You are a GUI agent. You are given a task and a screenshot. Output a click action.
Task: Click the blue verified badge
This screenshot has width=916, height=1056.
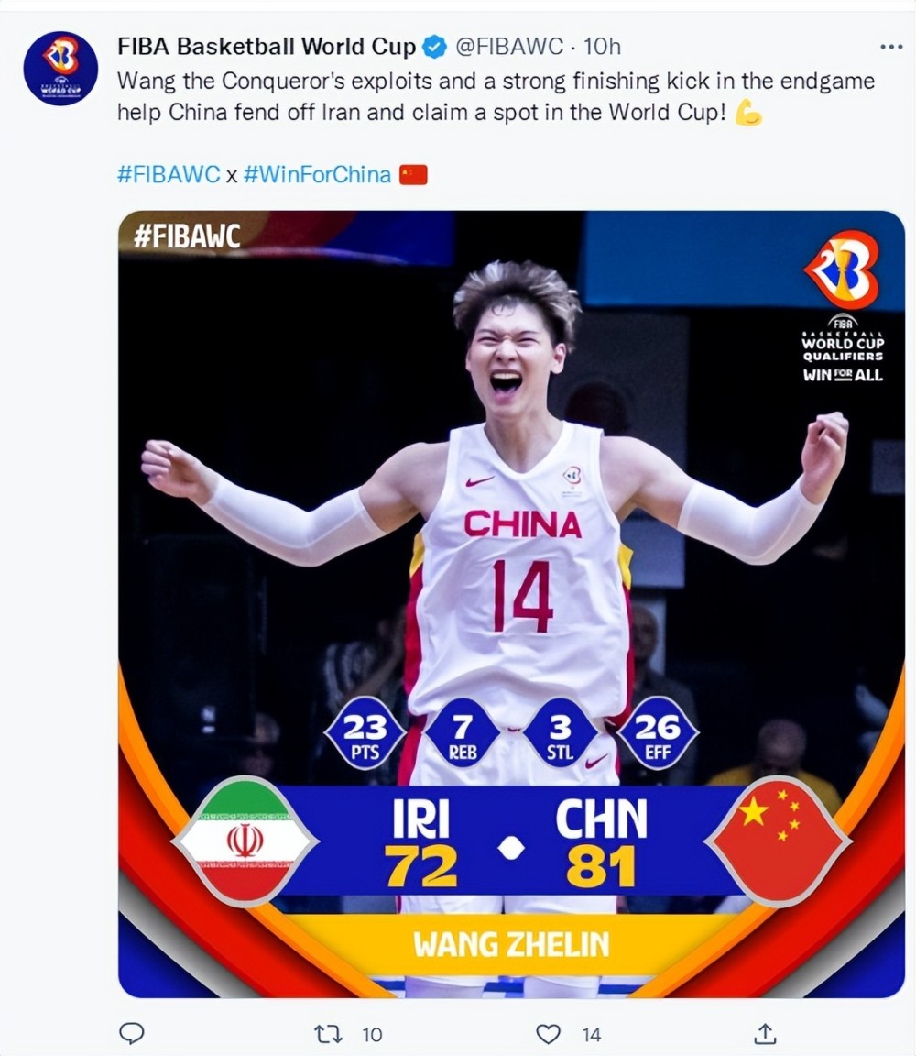coord(435,47)
